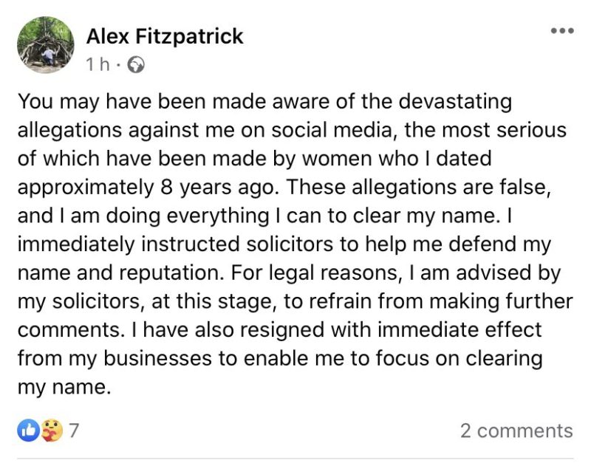Click the first line starting "You may have"
The width and height of the screenshot is (591, 466).
tap(264, 101)
